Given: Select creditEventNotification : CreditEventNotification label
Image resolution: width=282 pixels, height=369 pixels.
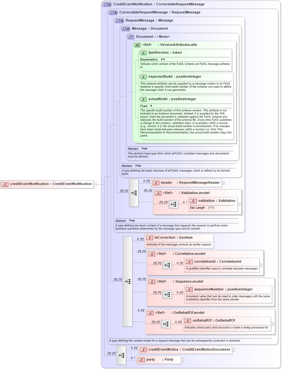Looking at the screenshot, I should click(x=51, y=184).
